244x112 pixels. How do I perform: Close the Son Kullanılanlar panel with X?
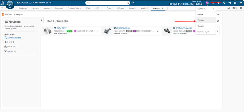point(218,21)
